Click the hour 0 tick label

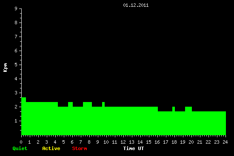point(21,142)
